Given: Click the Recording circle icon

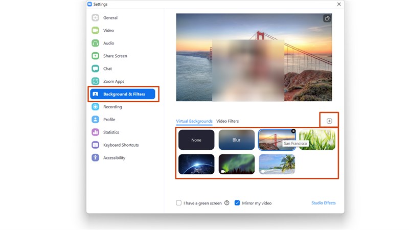Looking at the screenshot, I should [x=95, y=107].
